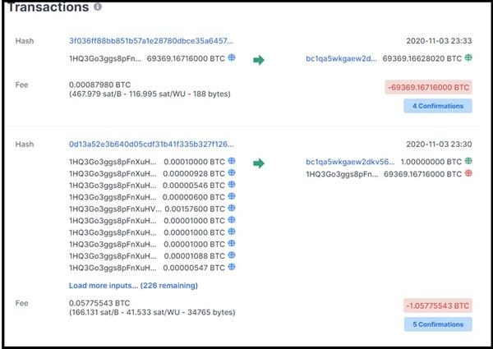Click the -1.05775543 BTC amount badge

pos(438,305)
